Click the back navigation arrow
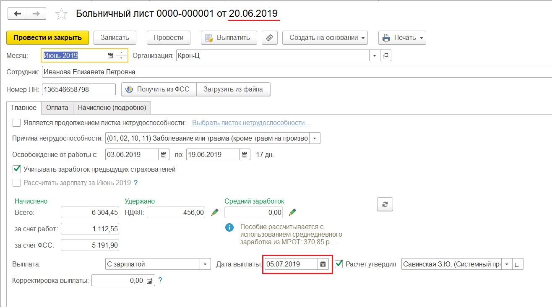 [18, 14]
